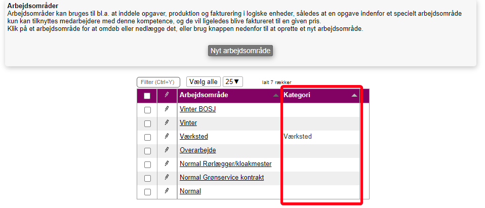This screenshot has height=208, width=485.
Task: Toggle the select-all header checkbox
Action: (x=147, y=96)
